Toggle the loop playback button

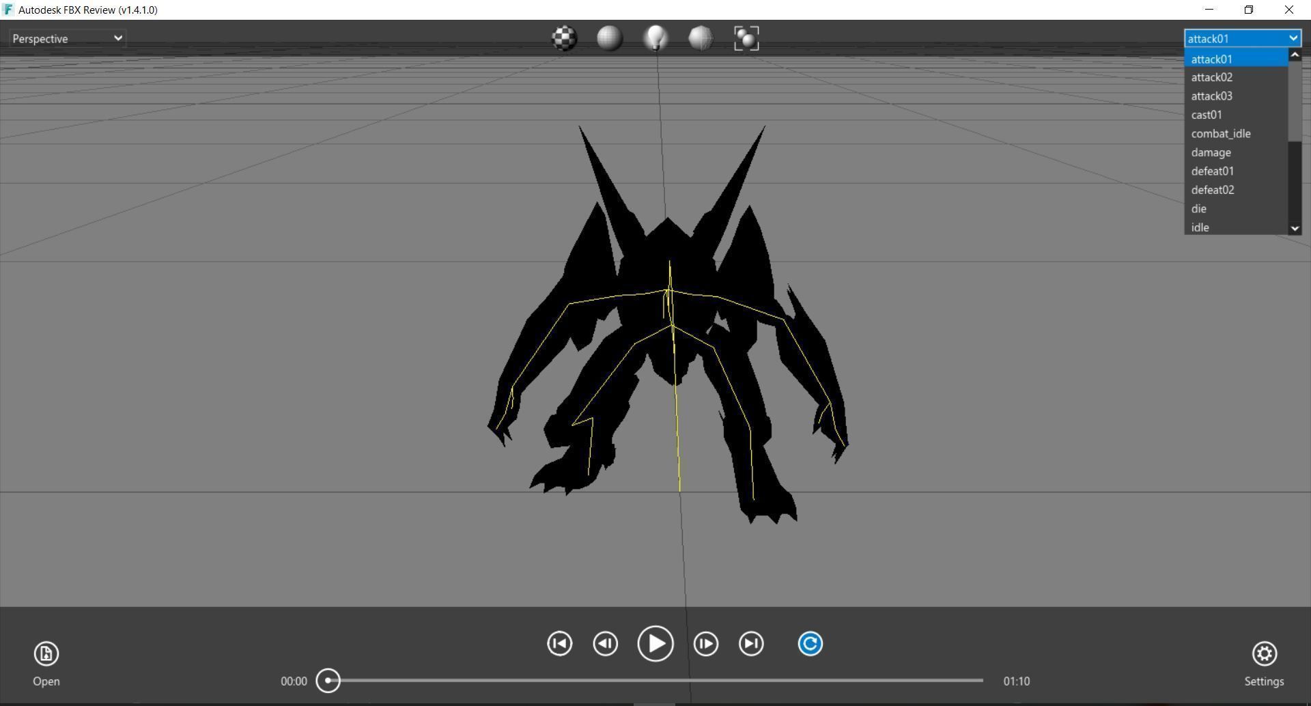tap(810, 644)
